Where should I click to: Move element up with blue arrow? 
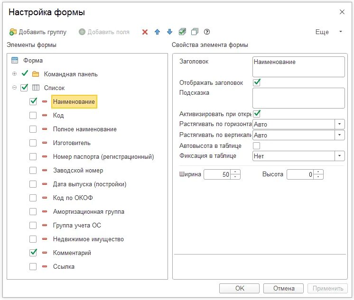158,32
